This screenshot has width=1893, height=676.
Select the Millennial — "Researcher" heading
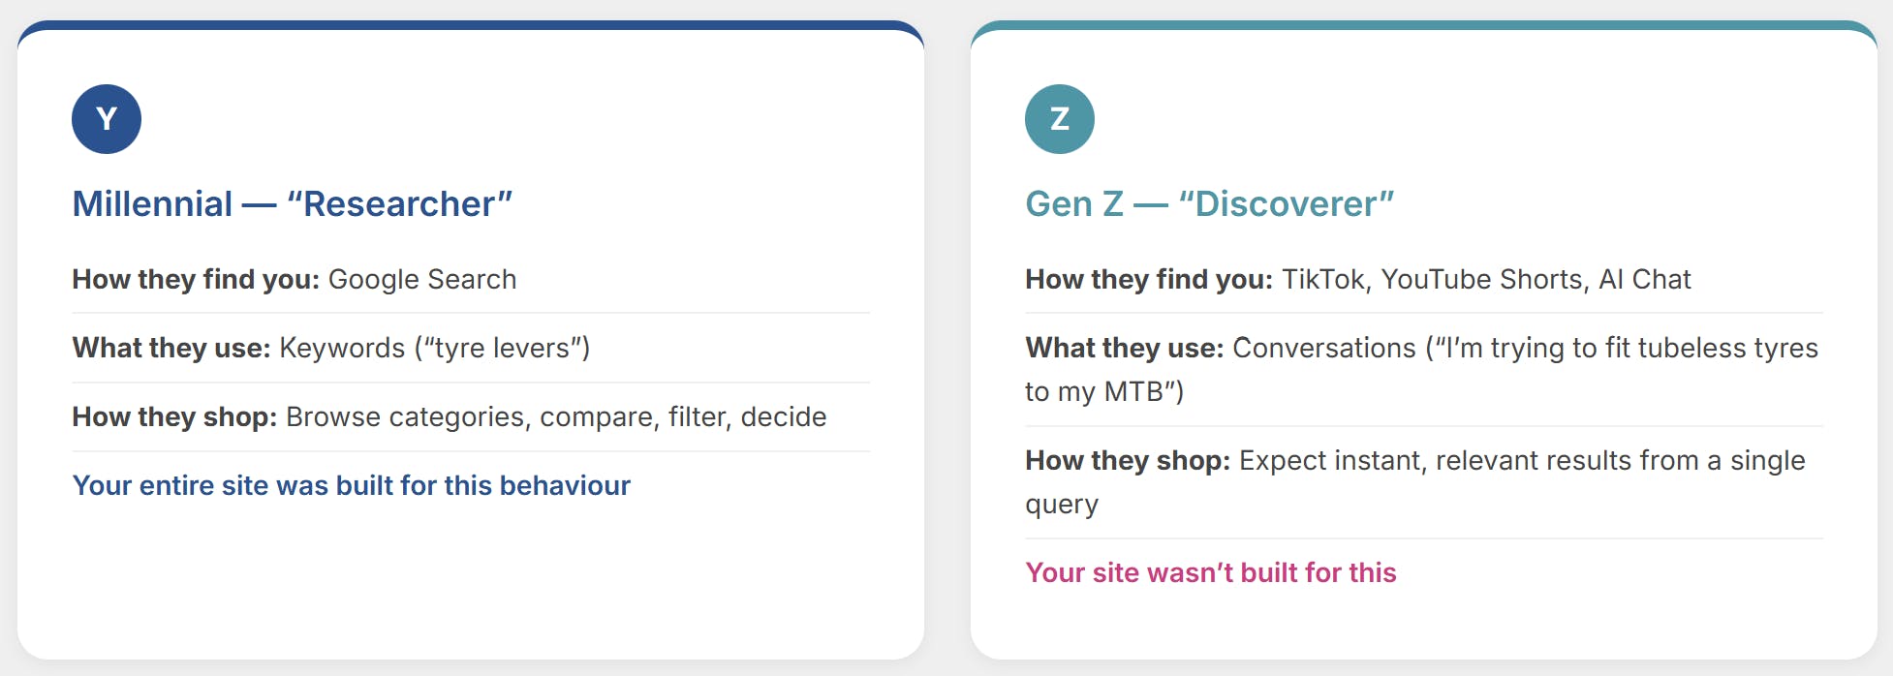coord(292,204)
